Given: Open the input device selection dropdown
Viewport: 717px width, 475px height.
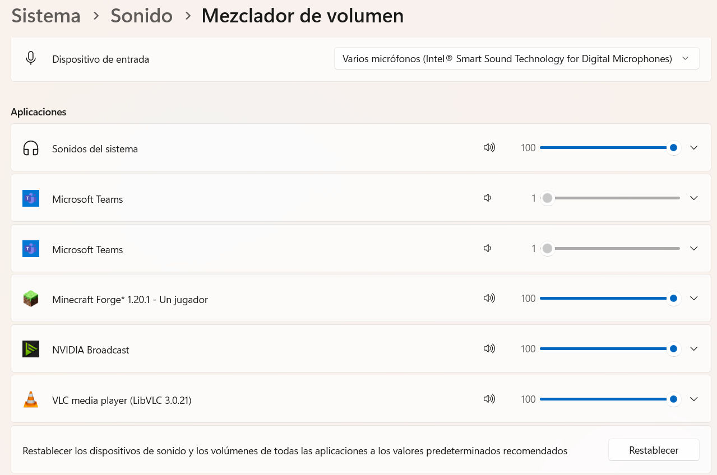Looking at the screenshot, I should (516, 58).
